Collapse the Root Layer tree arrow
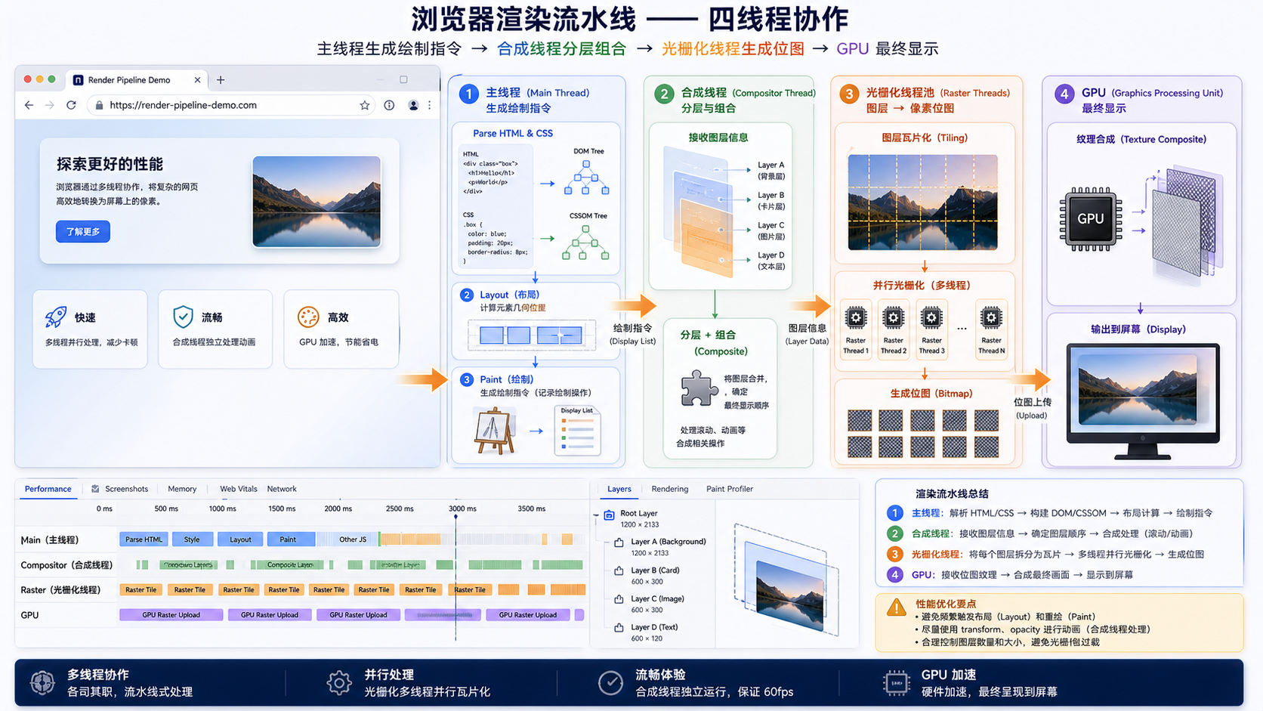1263x711 pixels. (x=596, y=515)
